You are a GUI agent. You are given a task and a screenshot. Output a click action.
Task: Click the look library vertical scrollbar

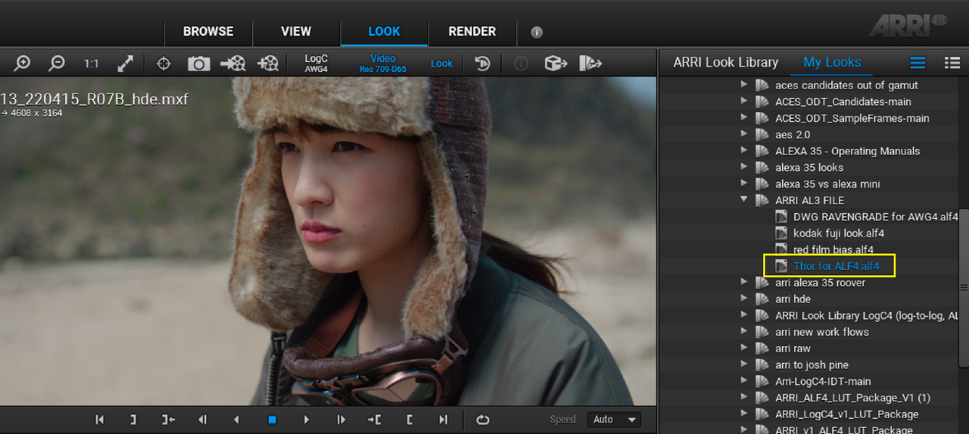point(964,287)
